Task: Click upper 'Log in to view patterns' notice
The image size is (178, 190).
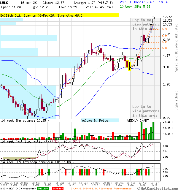Action: pos(146,24)
